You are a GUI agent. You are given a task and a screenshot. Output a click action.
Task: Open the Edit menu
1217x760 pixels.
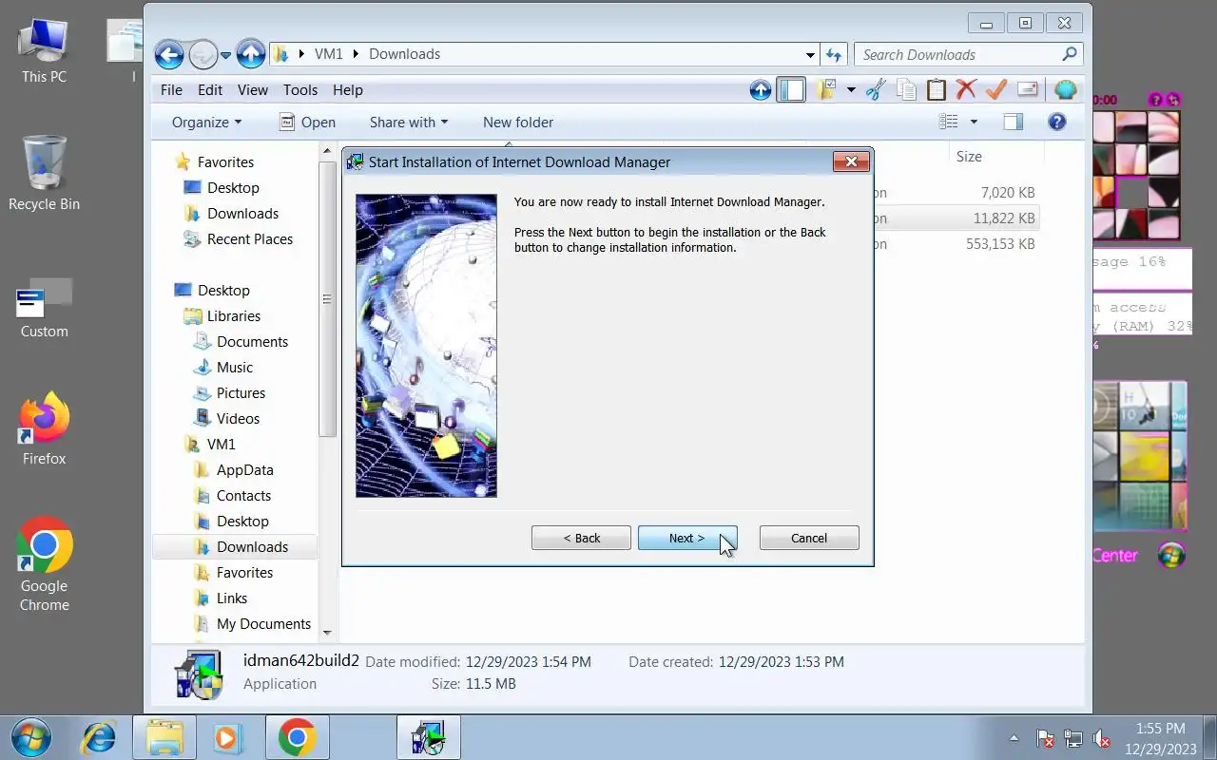210,89
